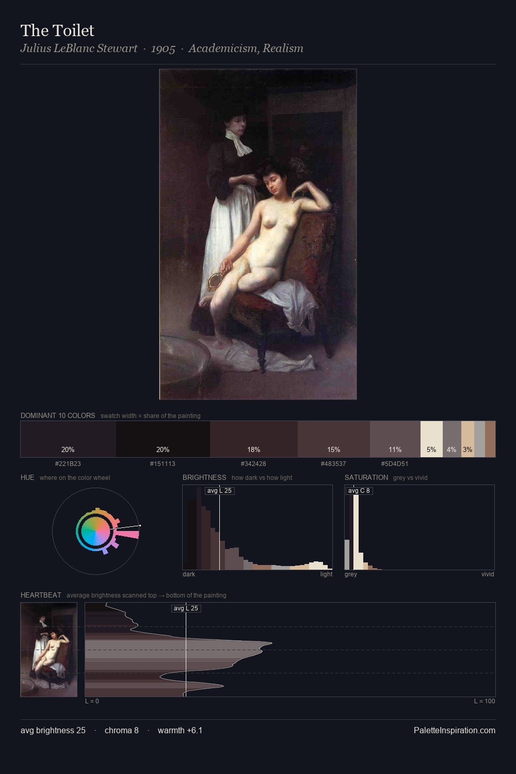Select the tan 3% swatch

[467, 439]
